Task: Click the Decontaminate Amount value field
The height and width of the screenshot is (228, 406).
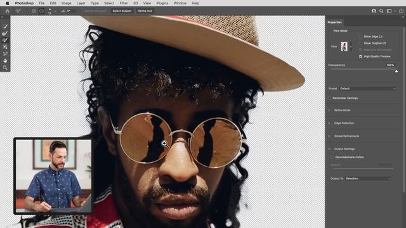Action: tap(386, 165)
